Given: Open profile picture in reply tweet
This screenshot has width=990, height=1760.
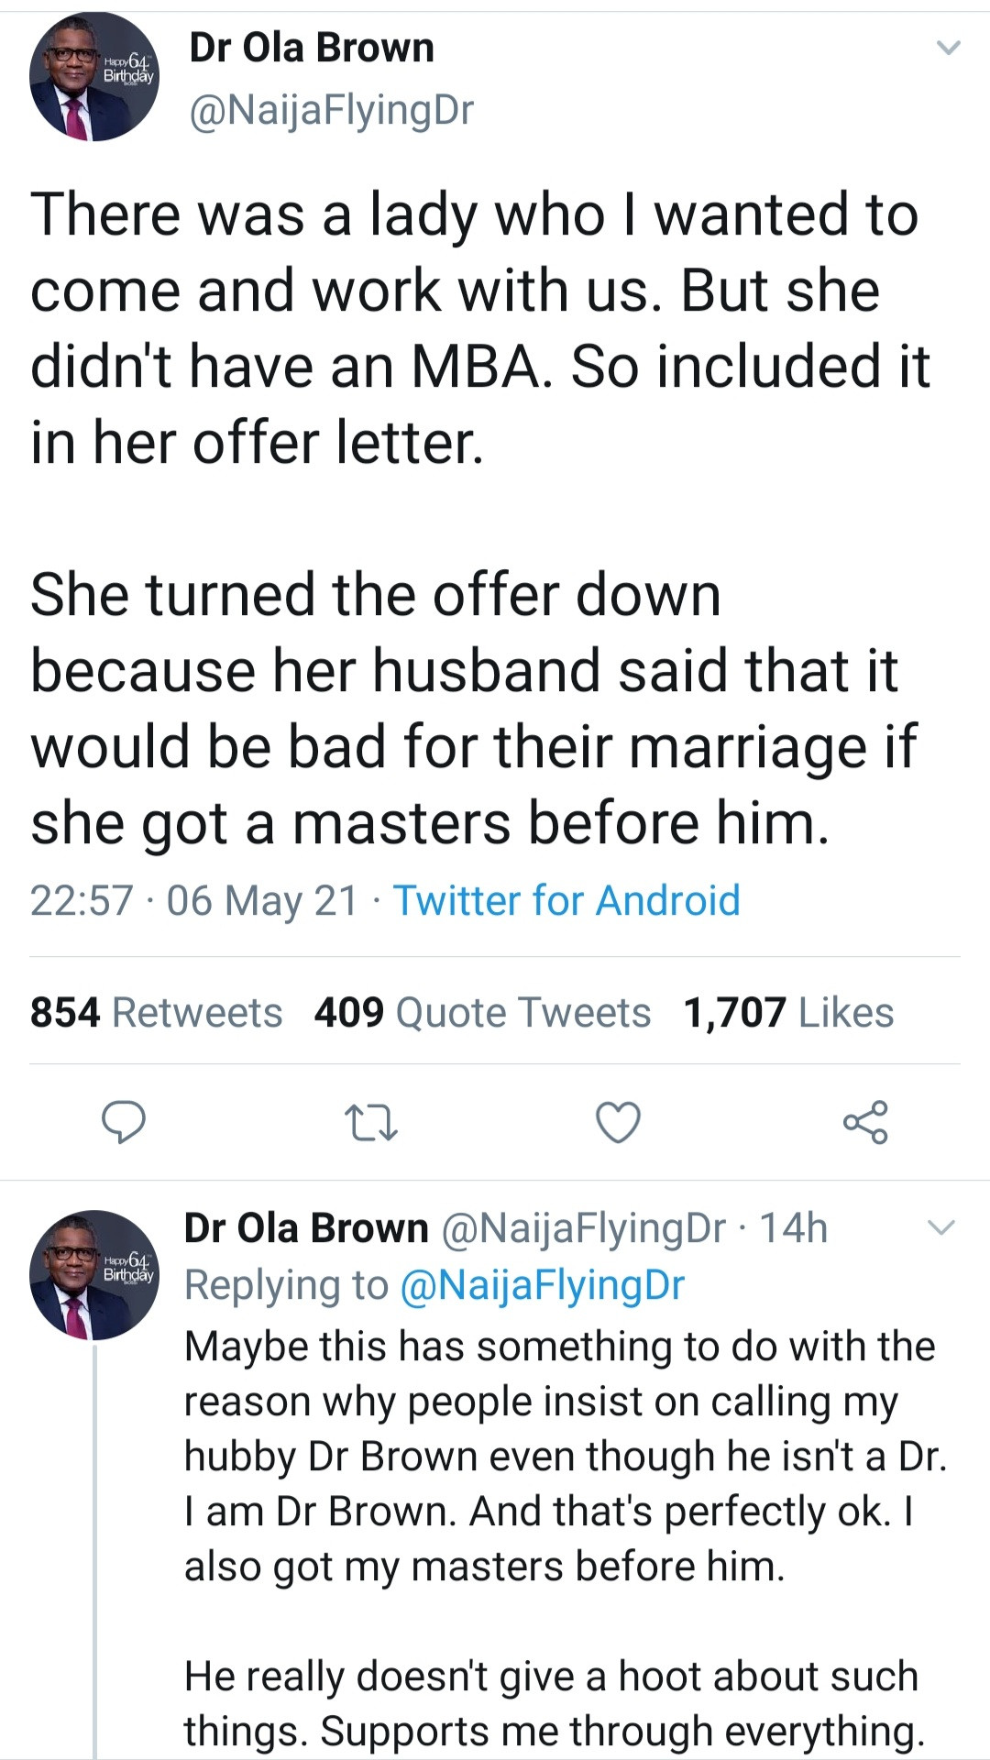Looking at the screenshot, I should pyautogui.click(x=93, y=1275).
